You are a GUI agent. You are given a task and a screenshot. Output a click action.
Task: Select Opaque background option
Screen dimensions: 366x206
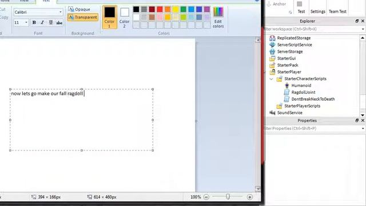pyautogui.click(x=79, y=9)
